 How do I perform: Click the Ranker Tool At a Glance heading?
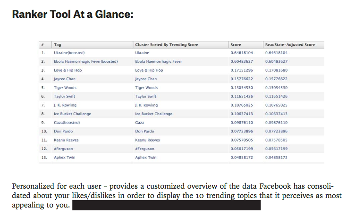(73, 14)
